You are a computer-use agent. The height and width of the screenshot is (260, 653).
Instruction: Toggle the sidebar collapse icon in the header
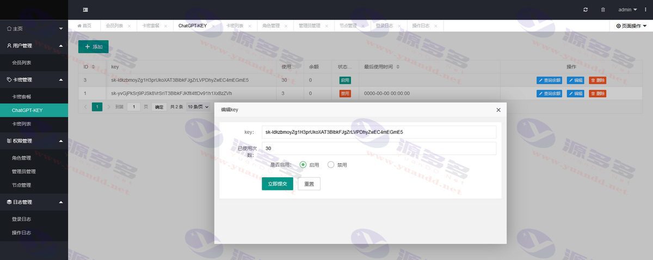tap(85, 10)
